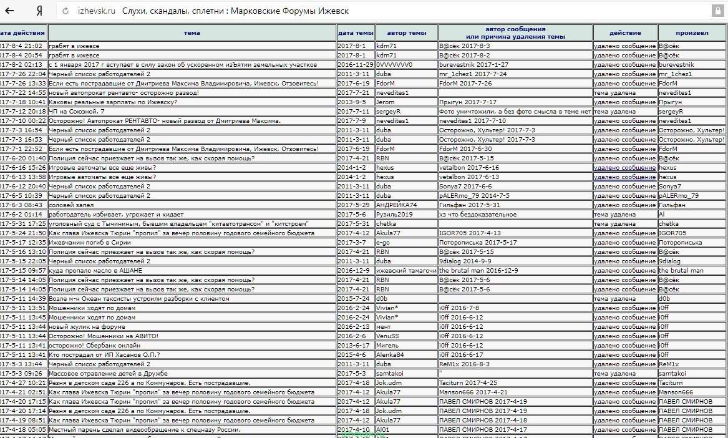
Task: Select topic 'ЧП на Союзной, 7'
Action: [x=77, y=112]
